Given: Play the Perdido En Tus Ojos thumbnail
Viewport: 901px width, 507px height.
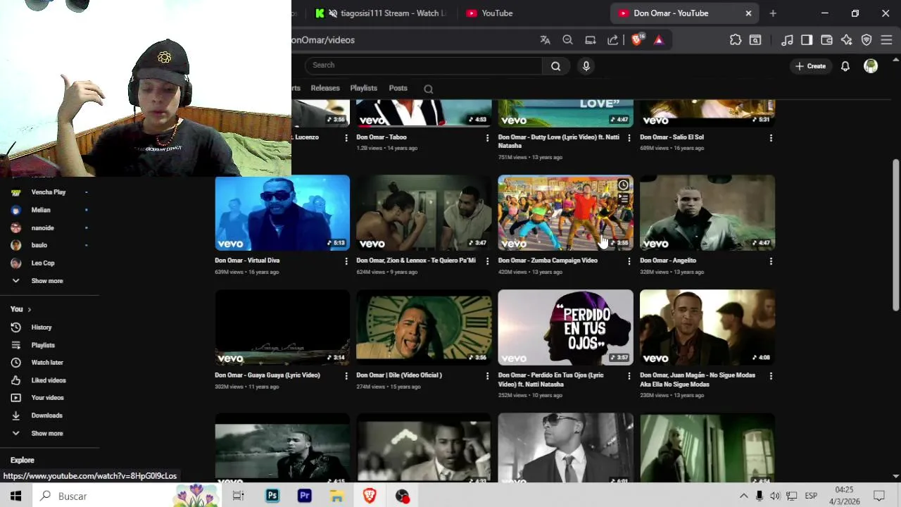Looking at the screenshot, I should tap(566, 327).
